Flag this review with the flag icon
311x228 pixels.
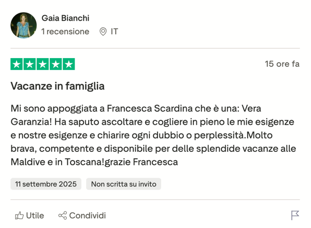click(295, 216)
